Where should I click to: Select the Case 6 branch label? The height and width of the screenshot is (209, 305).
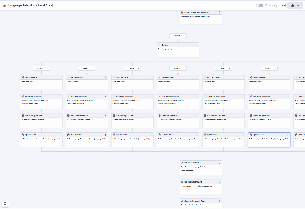pos(268,68)
